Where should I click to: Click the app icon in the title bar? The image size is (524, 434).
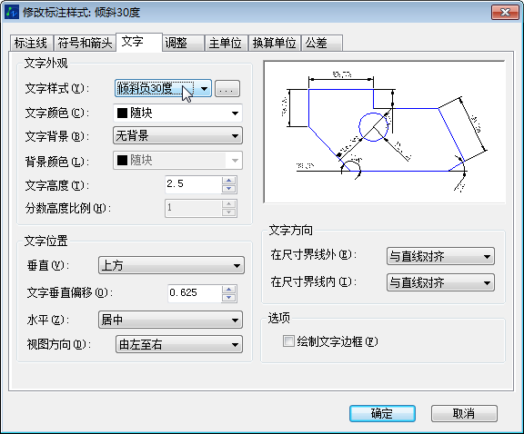pos(12,13)
